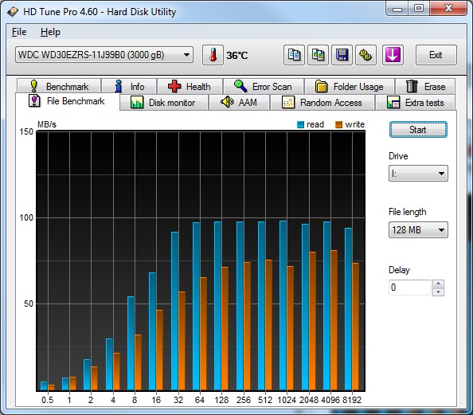Image resolution: width=473 pixels, height=415 pixels.
Task: Copy info to clipboard icon
Action: click(x=294, y=55)
